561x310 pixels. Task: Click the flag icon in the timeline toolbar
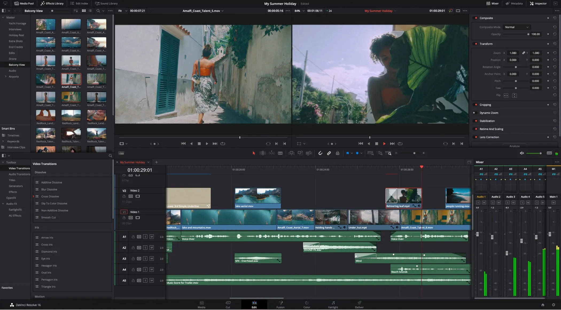[x=348, y=153]
